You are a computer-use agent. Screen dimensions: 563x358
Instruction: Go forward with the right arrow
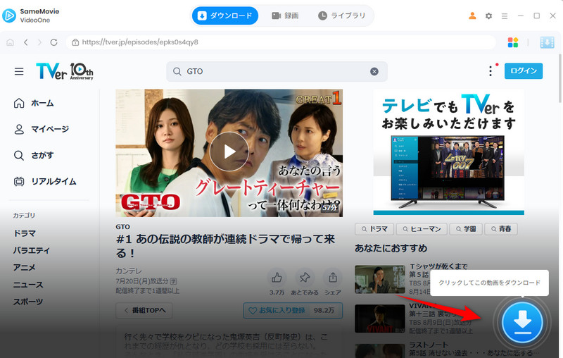[x=39, y=42]
